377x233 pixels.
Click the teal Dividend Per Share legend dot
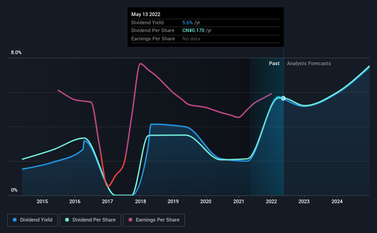pos(67,220)
